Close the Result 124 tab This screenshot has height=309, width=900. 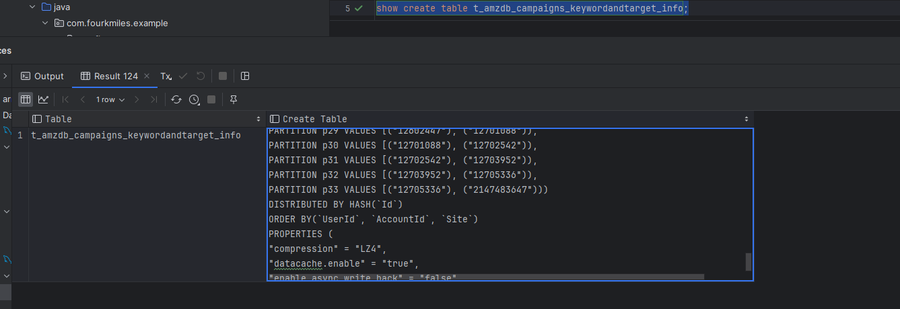click(146, 76)
